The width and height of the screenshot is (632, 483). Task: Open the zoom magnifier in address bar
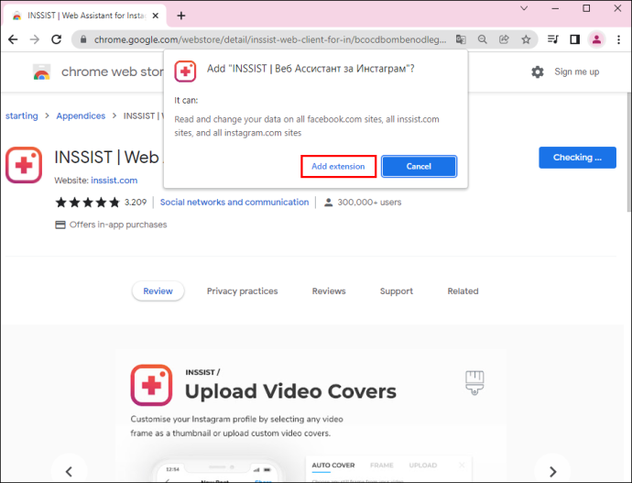483,39
